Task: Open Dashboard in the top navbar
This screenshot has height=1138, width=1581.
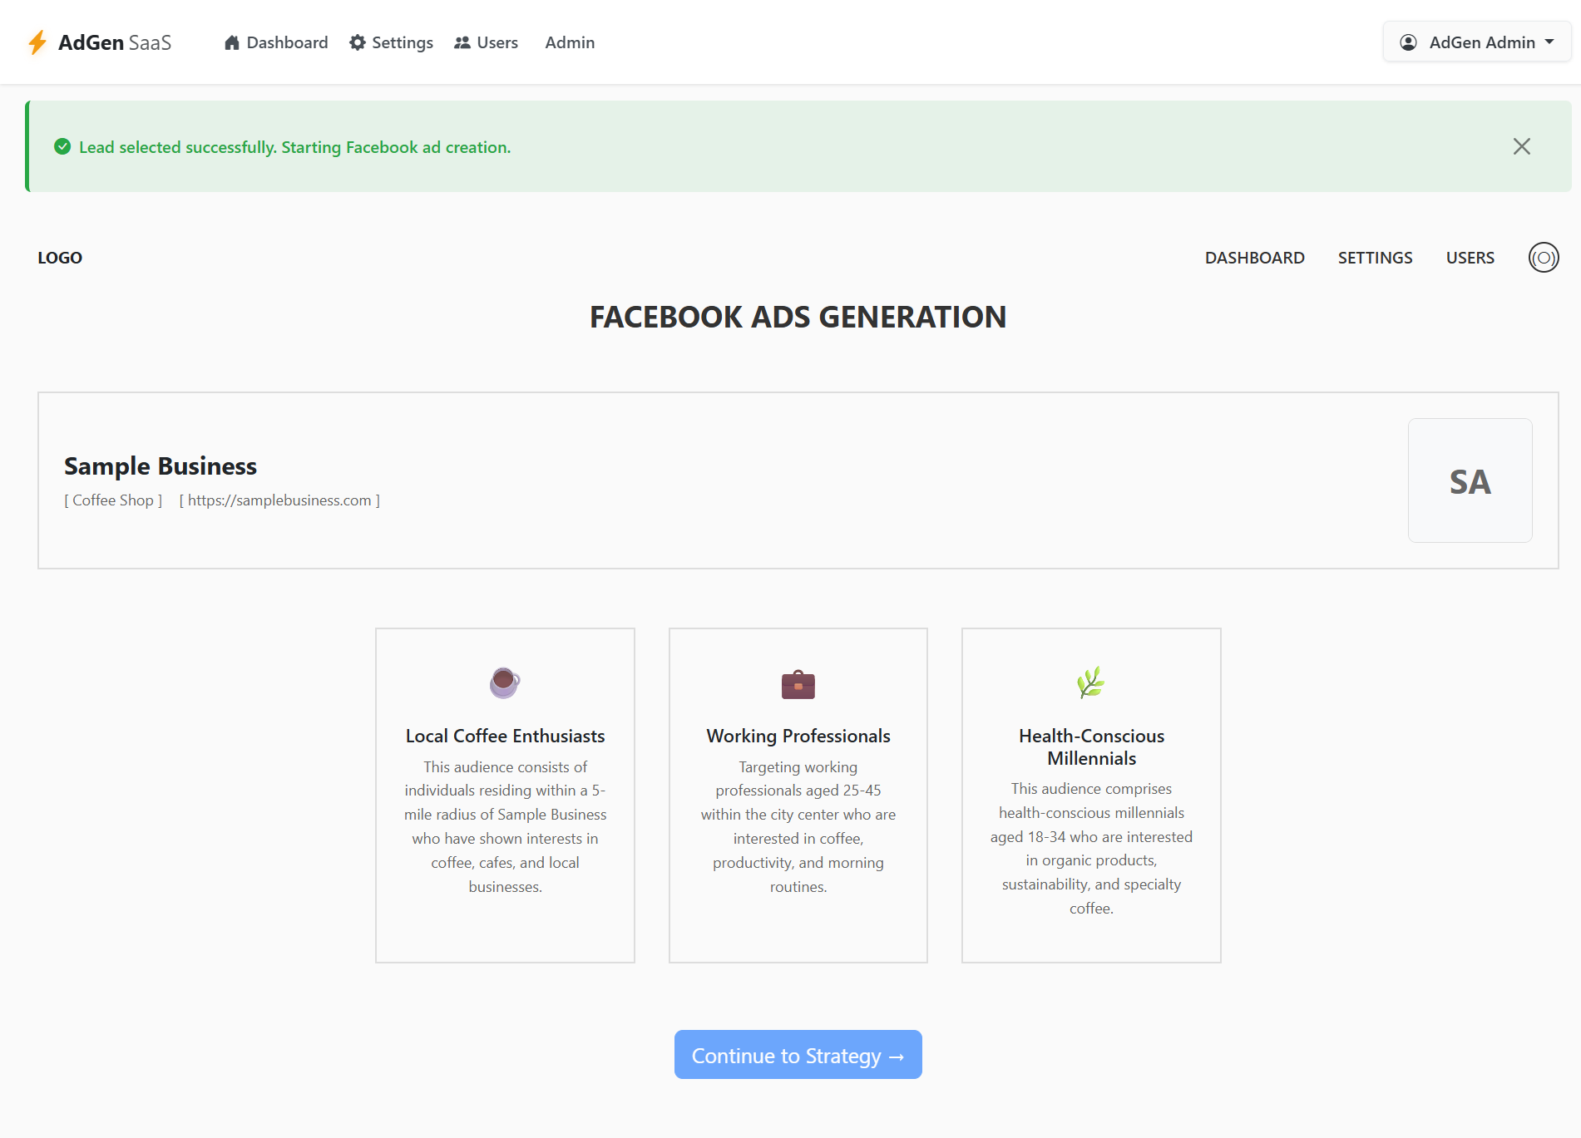Action: (276, 42)
